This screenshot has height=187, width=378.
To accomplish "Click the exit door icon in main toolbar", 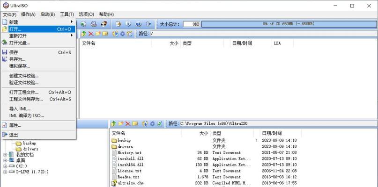I will [x=148, y=24].
